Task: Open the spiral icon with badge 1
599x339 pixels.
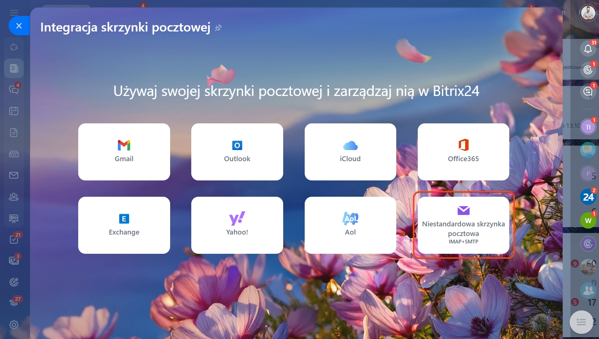Action: [588, 70]
